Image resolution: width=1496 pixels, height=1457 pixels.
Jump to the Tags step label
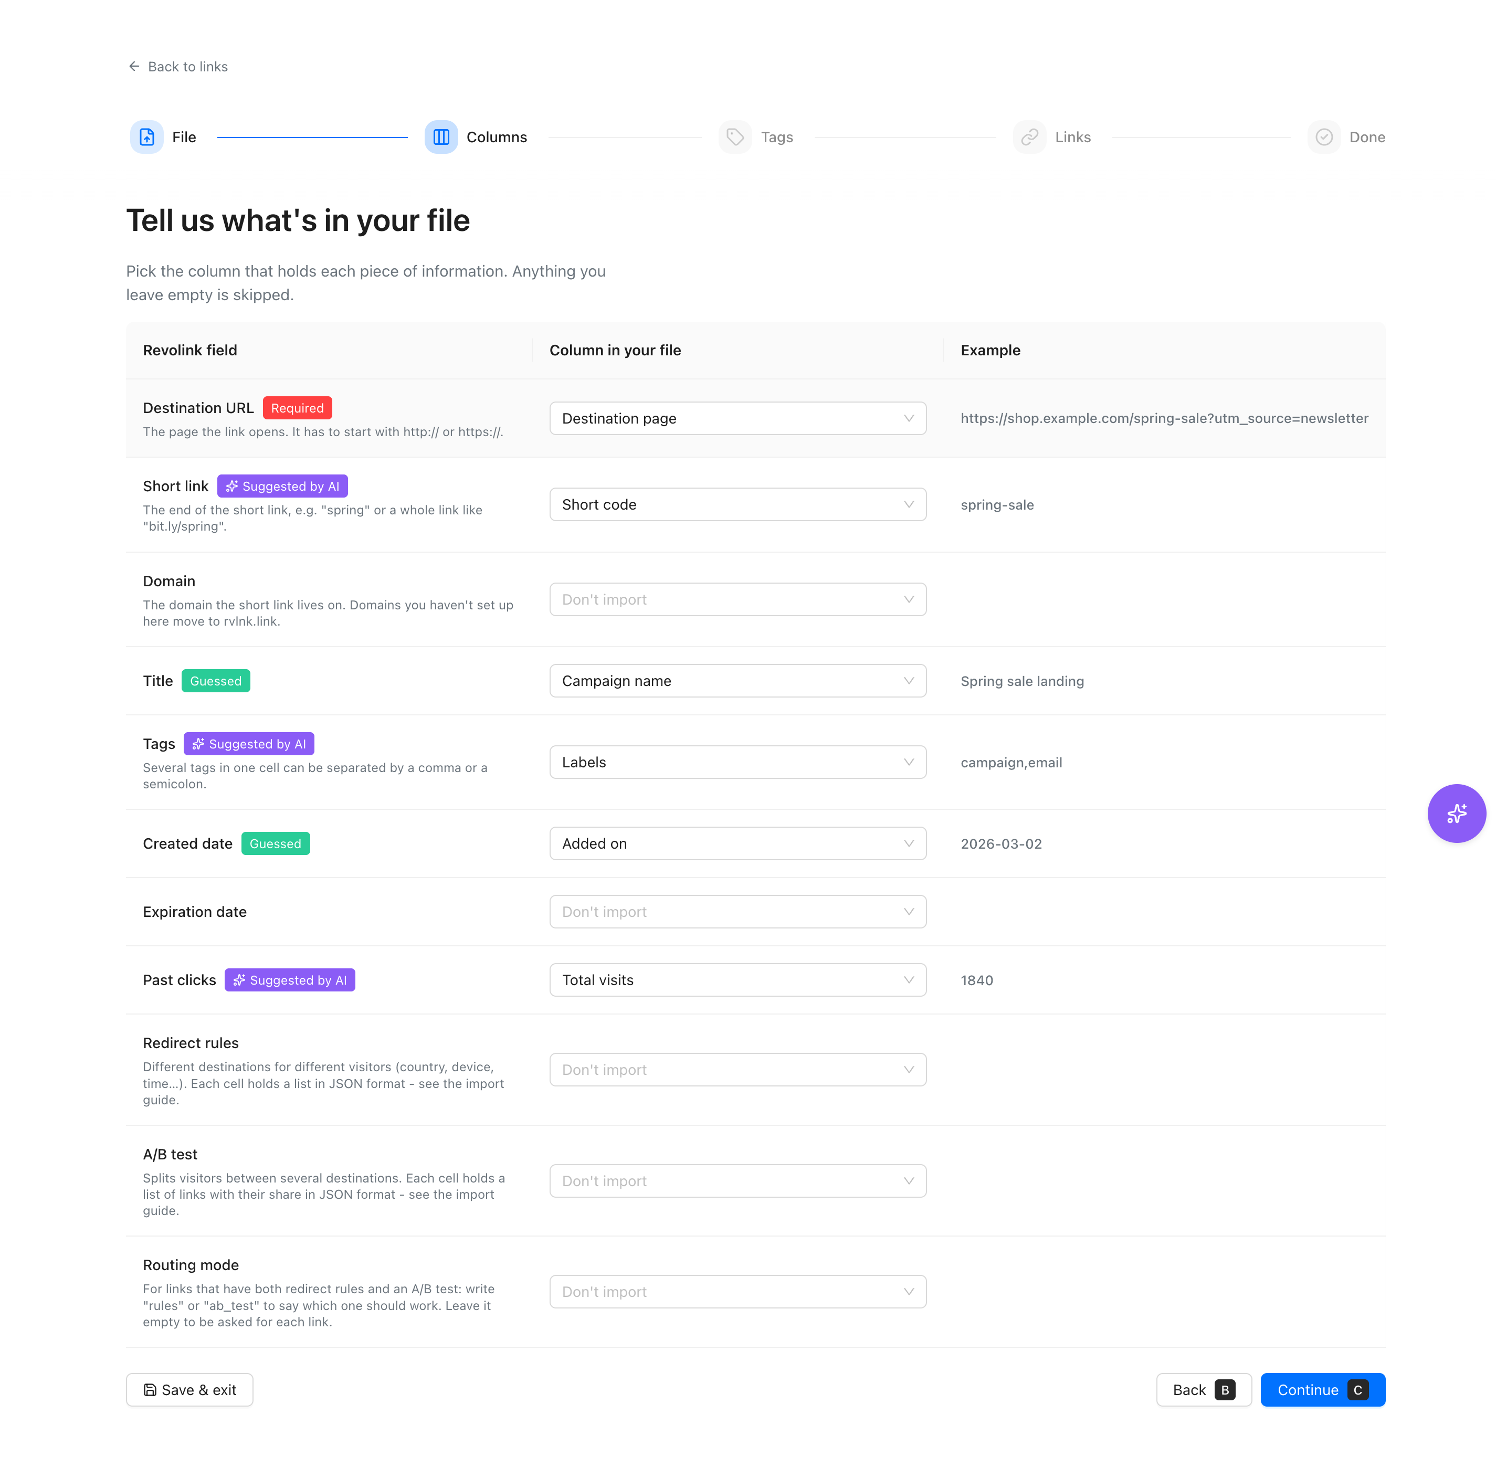coord(777,137)
